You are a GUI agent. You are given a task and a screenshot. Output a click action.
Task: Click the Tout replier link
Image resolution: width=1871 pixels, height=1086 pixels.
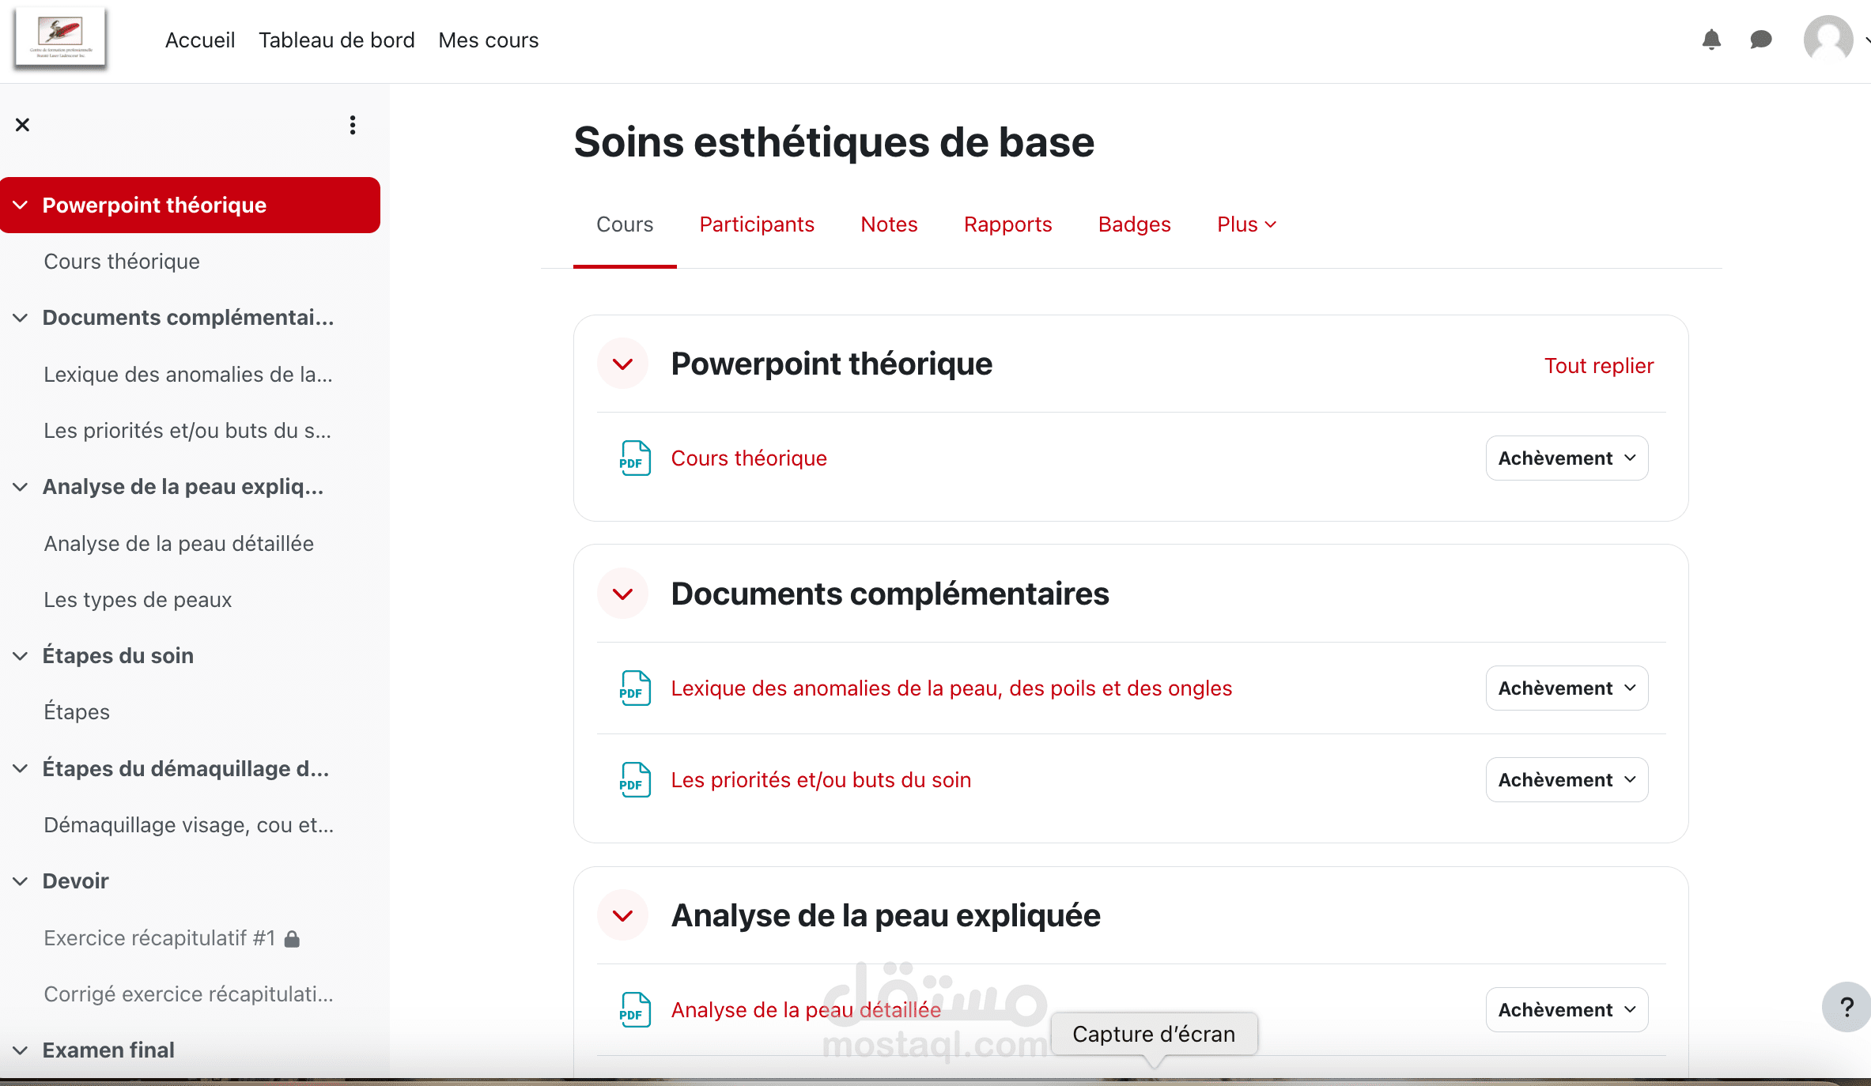click(1598, 366)
